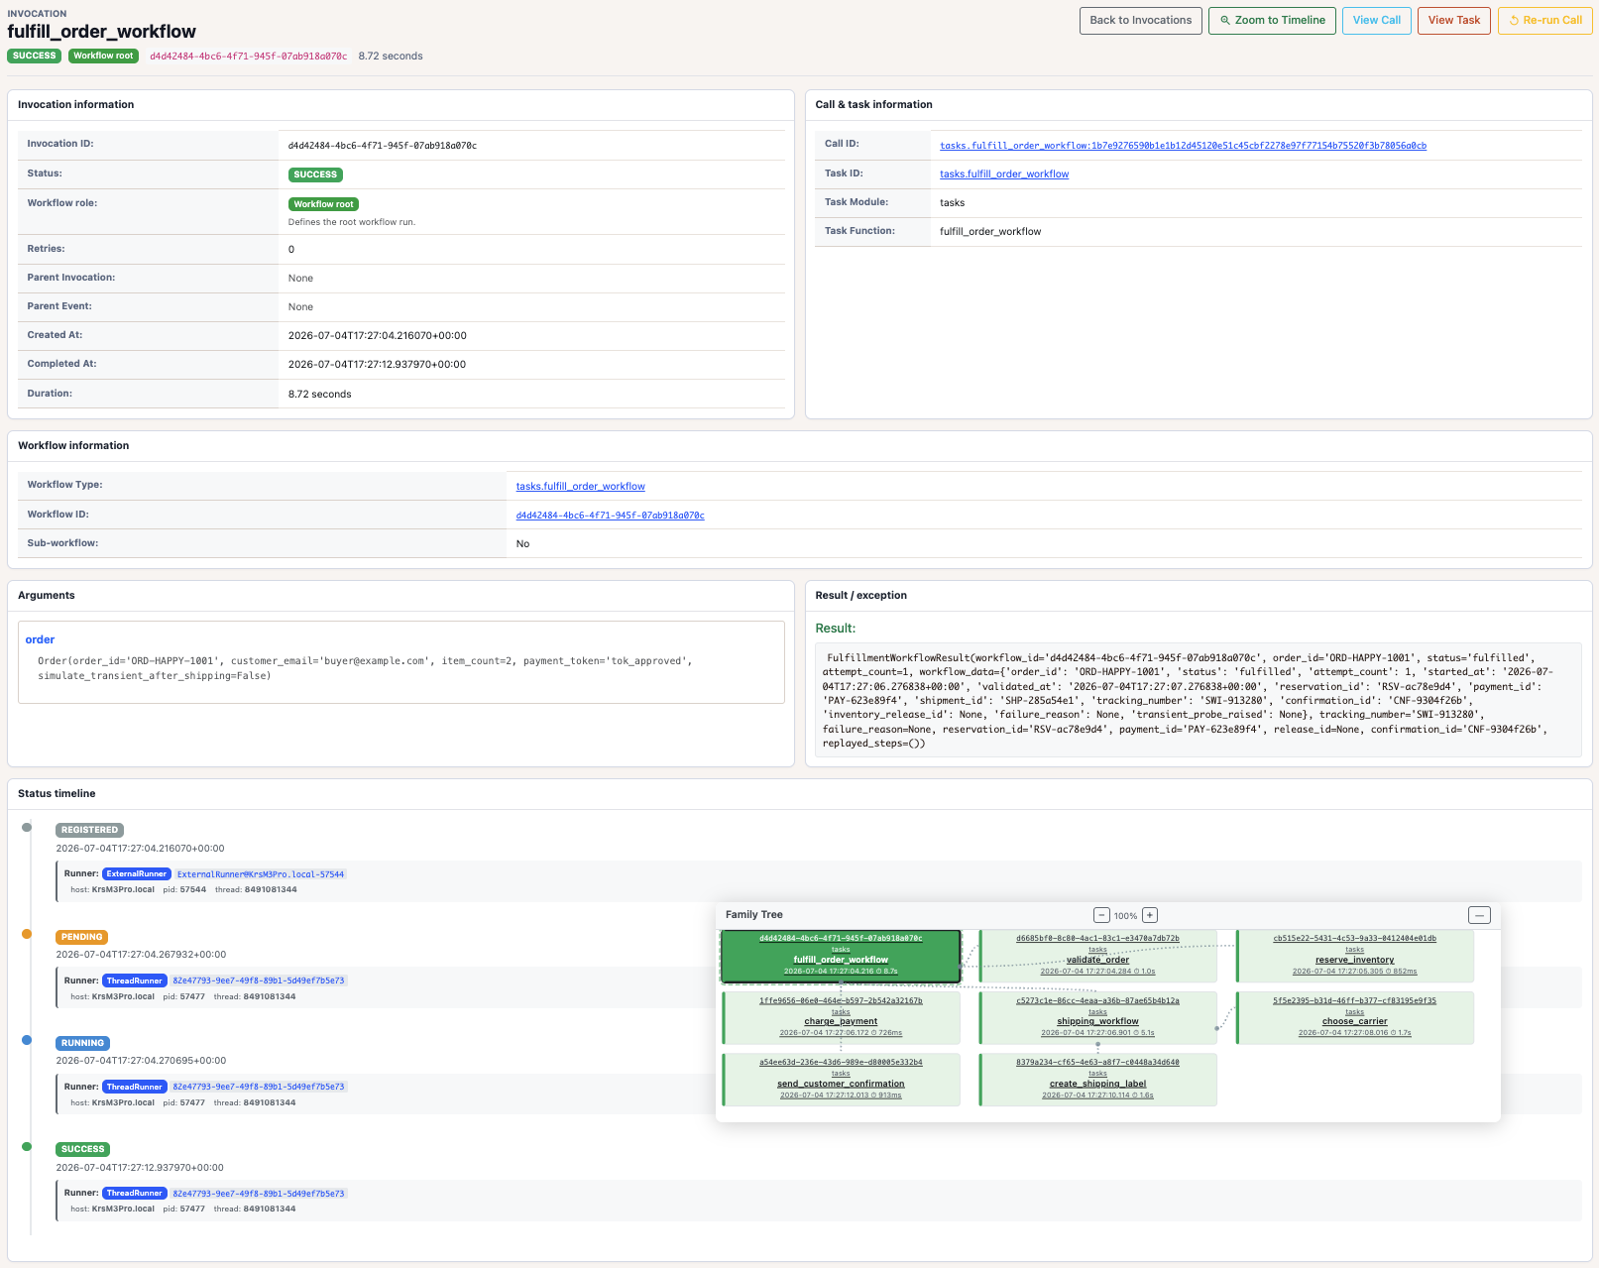
Task: Click the orange PENDING timeline dot
Action: coord(27,934)
